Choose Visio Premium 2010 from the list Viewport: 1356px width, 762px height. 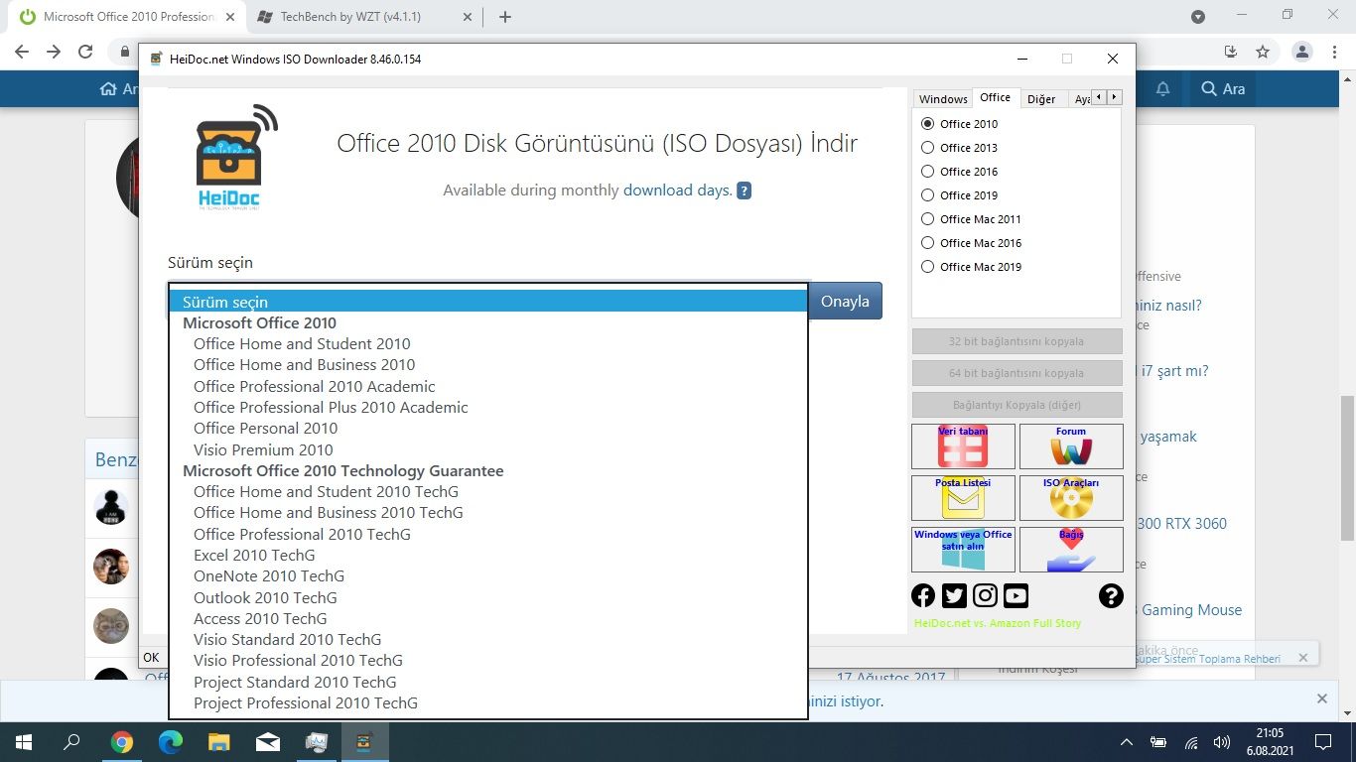488,450
